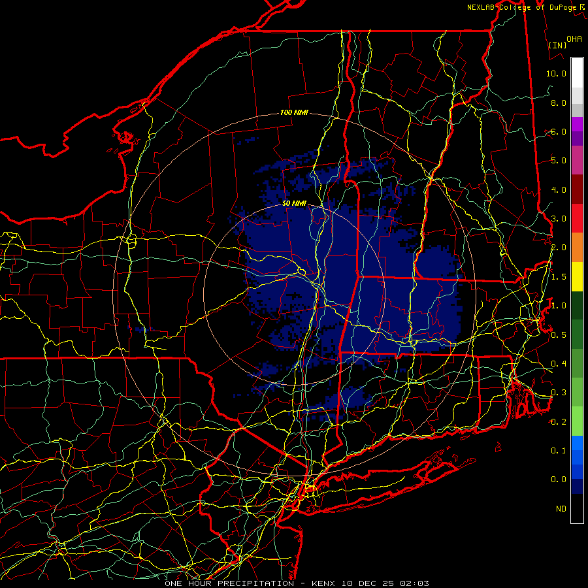Click the 1.0 legend value
588x588 pixels.
pyautogui.click(x=559, y=306)
